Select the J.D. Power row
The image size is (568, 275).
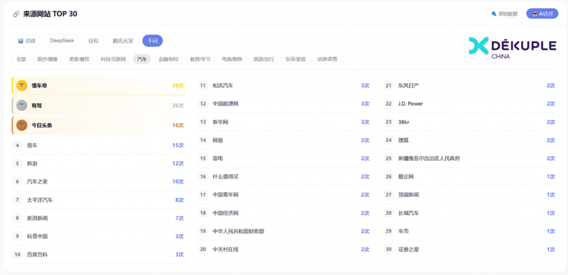(x=469, y=104)
